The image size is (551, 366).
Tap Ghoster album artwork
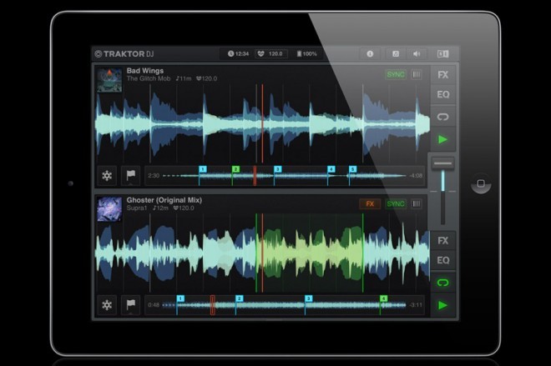point(109,209)
